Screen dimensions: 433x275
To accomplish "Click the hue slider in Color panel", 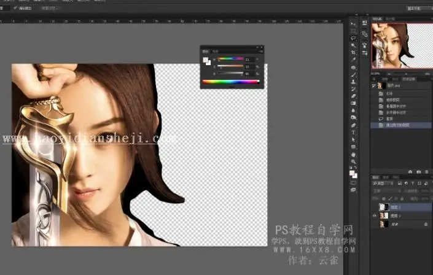I will [230, 59].
